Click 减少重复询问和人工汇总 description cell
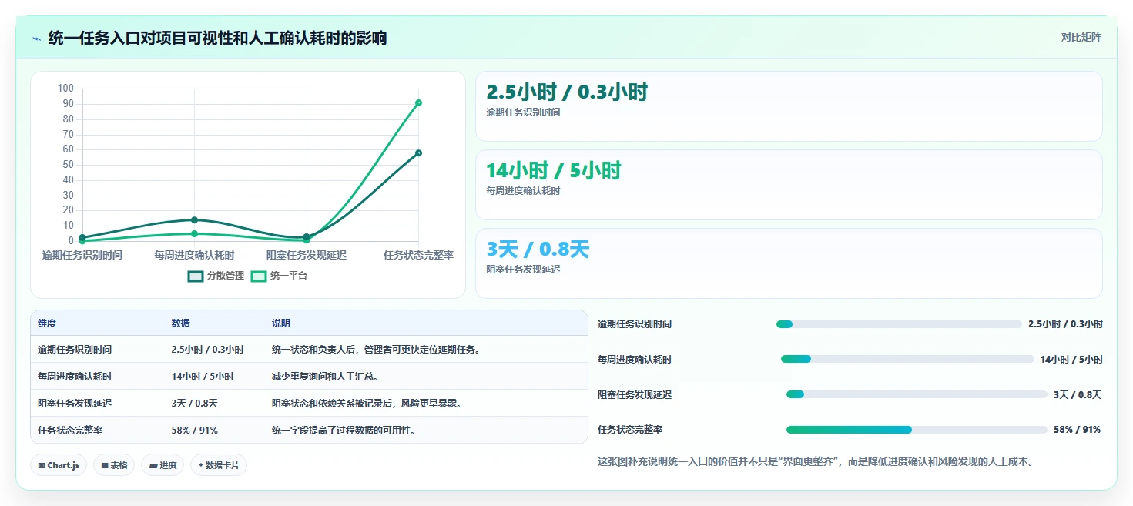The image size is (1133, 506). 324,377
